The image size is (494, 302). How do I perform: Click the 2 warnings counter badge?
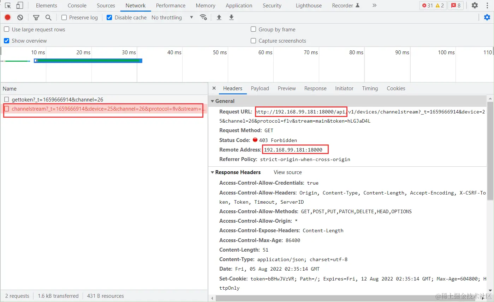440,6
